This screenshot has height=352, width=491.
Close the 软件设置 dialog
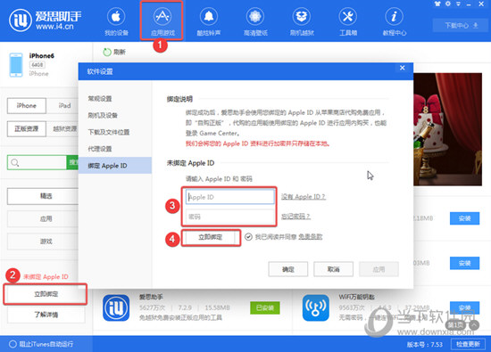pyautogui.click(x=403, y=68)
